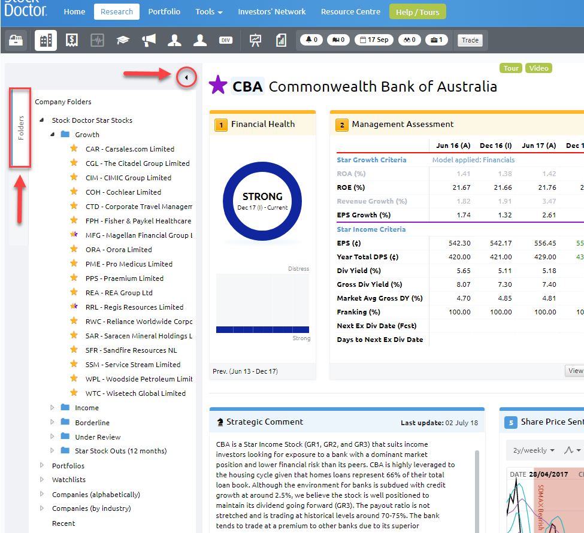Open the briefcase counter pill

pyautogui.click(x=437, y=40)
